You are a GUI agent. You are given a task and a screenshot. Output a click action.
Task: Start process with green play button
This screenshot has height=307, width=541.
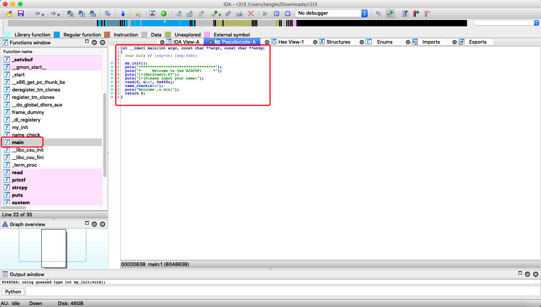265,14
